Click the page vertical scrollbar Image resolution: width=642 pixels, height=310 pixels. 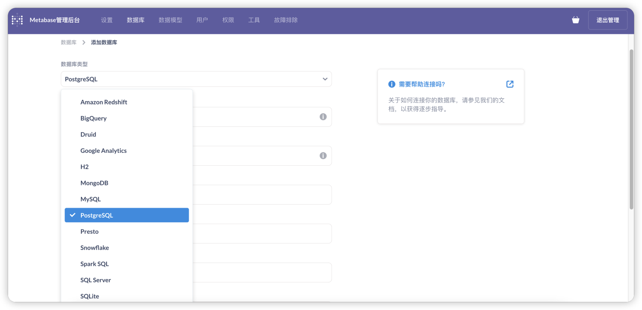(631, 128)
